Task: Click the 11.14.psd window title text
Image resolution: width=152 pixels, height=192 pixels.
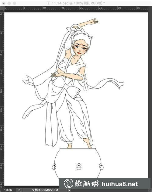Action: coord(60,3)
